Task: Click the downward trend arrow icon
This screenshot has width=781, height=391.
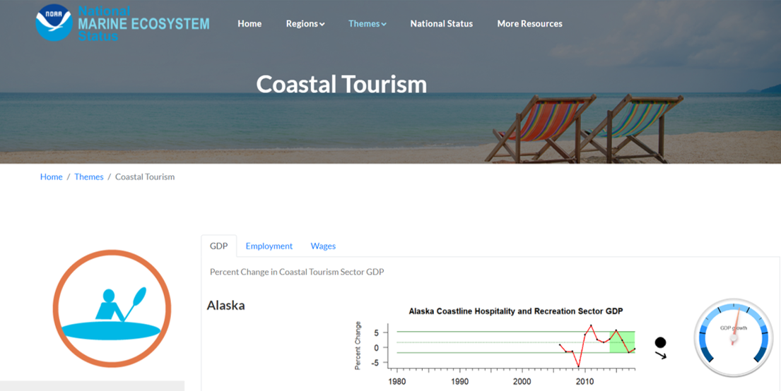Action: click(661, 355)
